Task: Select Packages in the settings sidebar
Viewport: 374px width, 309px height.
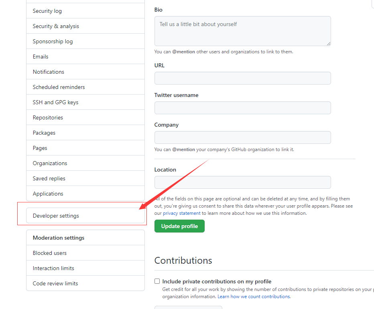Action: (44, 133)
